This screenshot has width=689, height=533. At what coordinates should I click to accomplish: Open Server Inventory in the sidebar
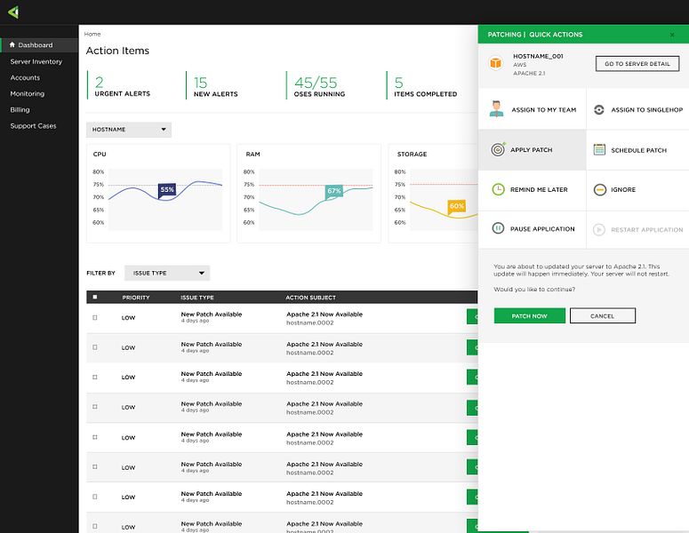pos(36,61)
